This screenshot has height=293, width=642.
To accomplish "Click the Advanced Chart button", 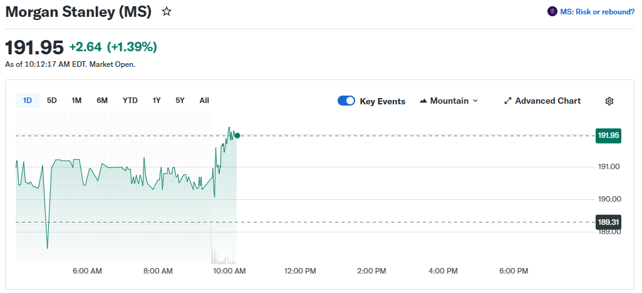I will click(547, 101).
